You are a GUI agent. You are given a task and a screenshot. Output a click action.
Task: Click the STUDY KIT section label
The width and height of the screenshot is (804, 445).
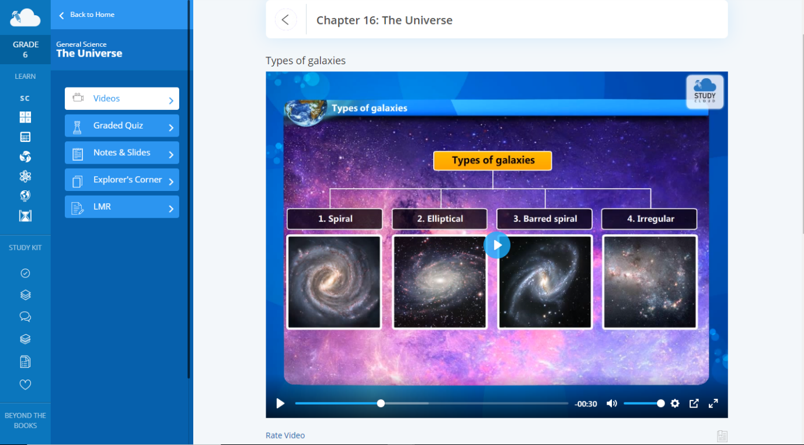[x=25, y=248]
